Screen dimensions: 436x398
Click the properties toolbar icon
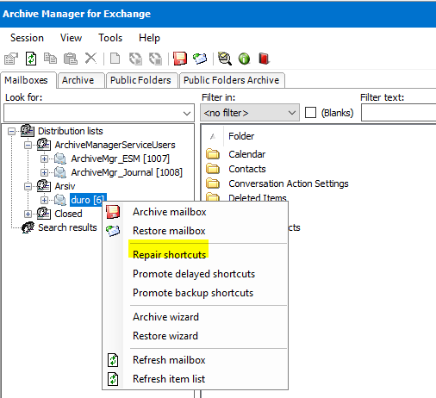11,59
